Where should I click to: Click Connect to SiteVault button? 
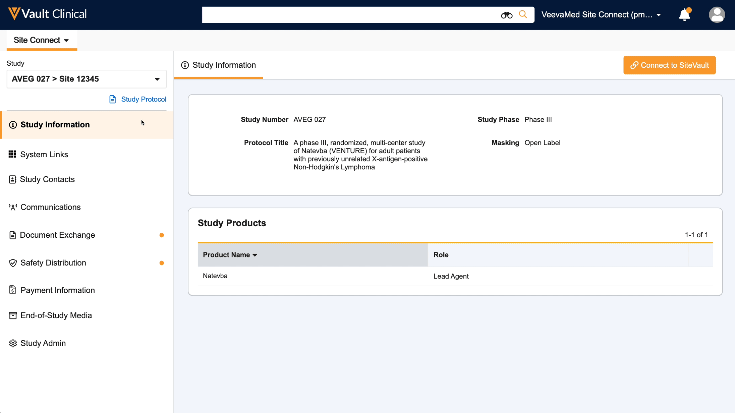coord(669,65)
